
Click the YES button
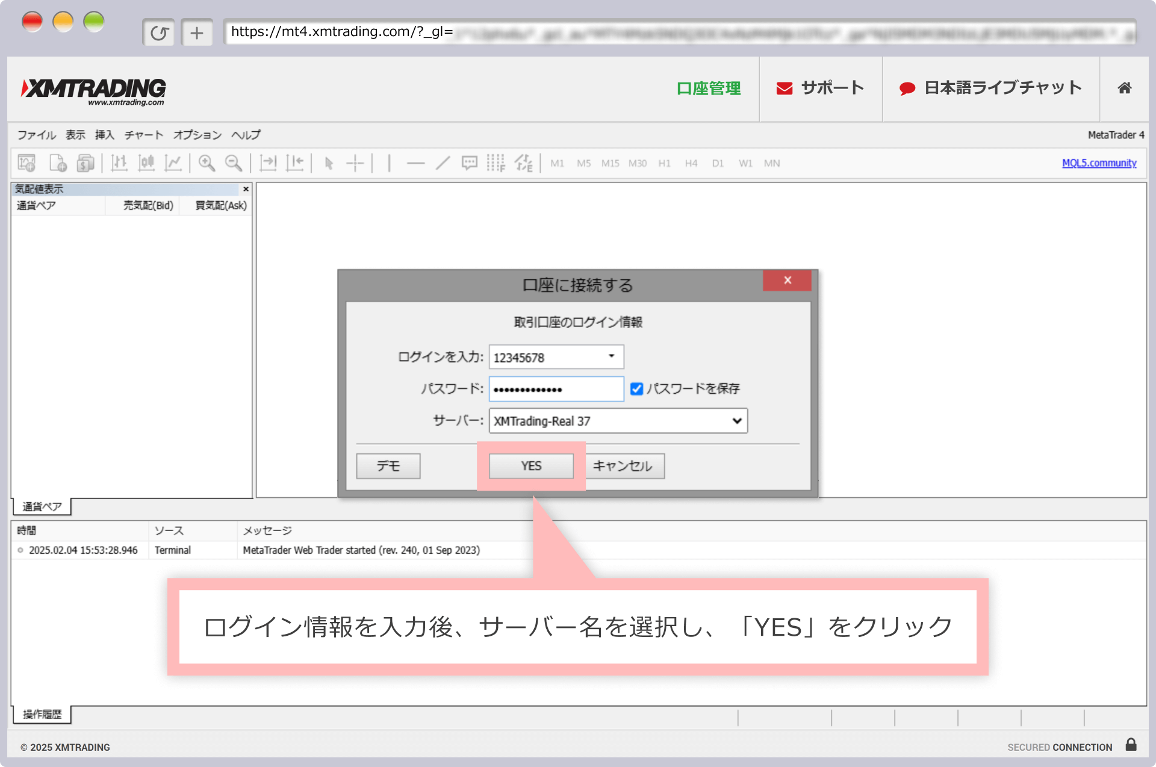531,466
